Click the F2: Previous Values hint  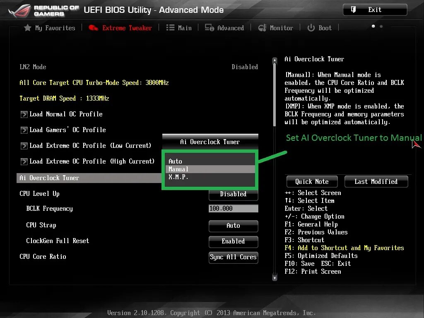point(316,232)
